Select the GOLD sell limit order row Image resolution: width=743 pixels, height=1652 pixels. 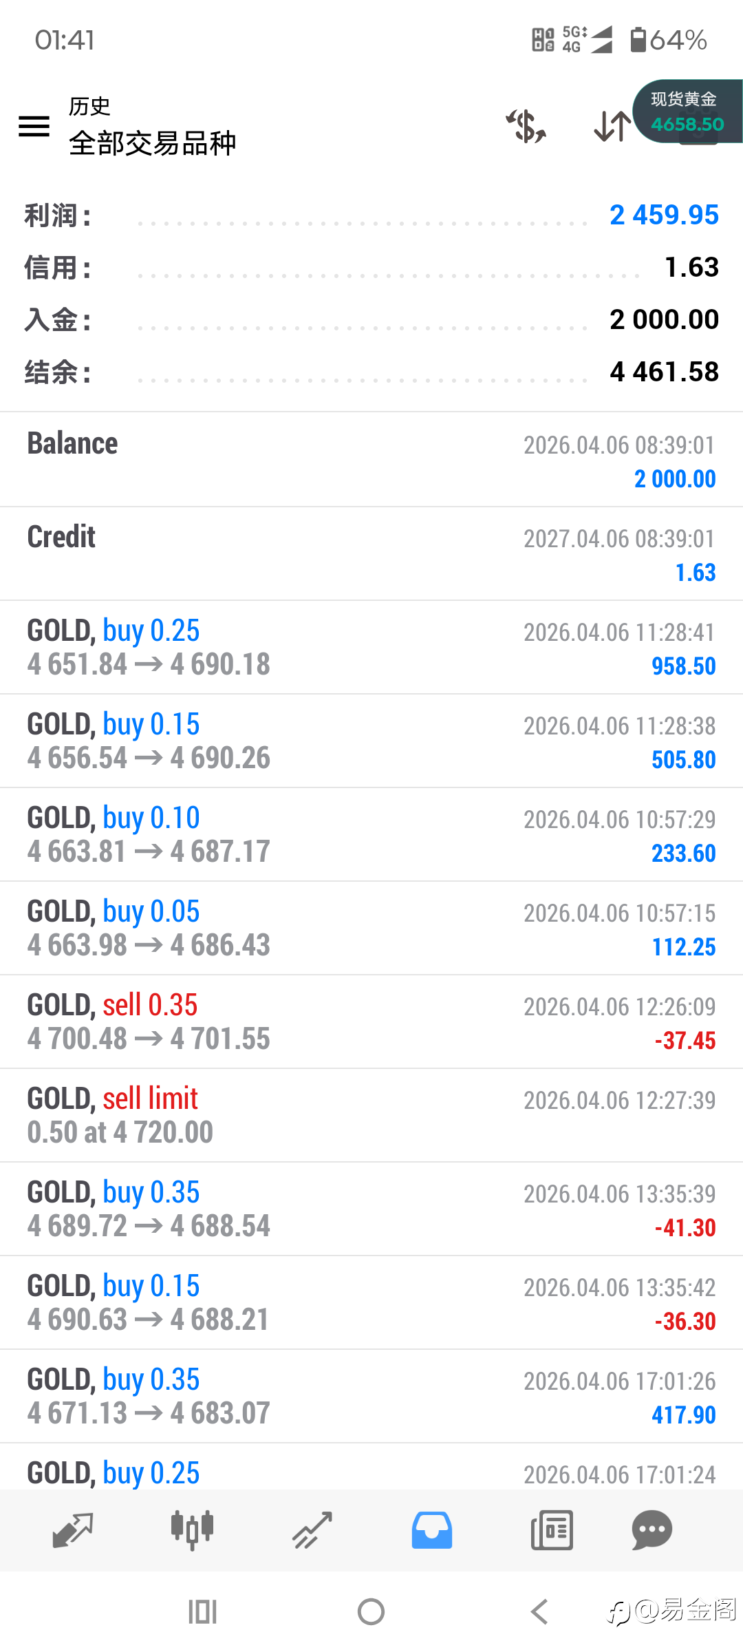(371, 1115)
